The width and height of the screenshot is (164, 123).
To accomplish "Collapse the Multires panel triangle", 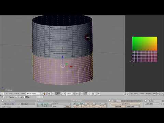I will tap(110, 101).
